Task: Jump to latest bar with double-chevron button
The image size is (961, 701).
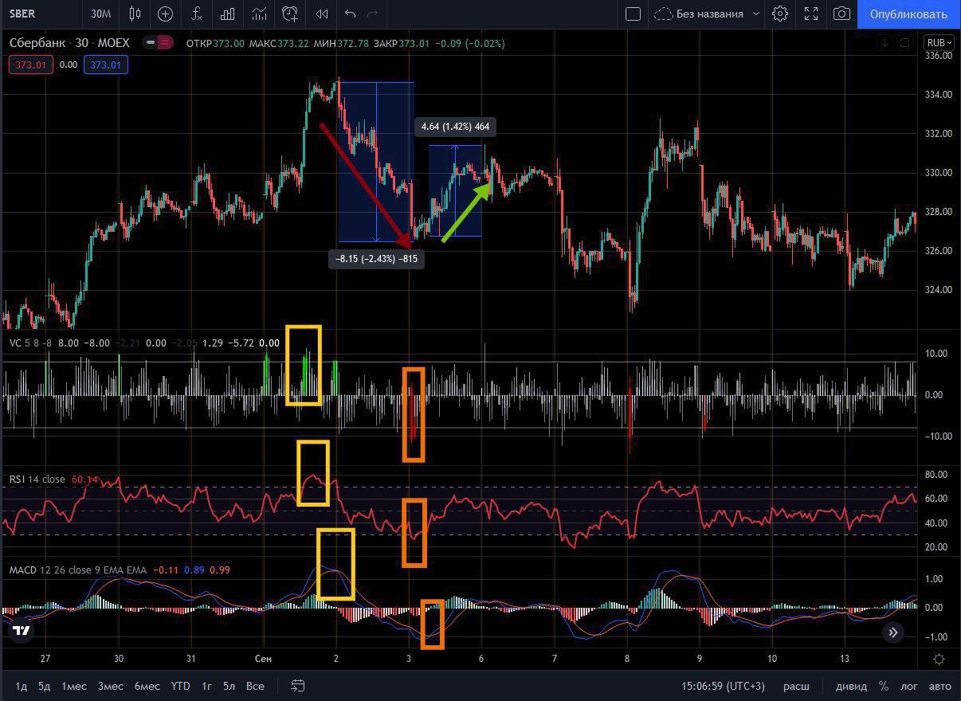Action: click(x=893, y=632)
